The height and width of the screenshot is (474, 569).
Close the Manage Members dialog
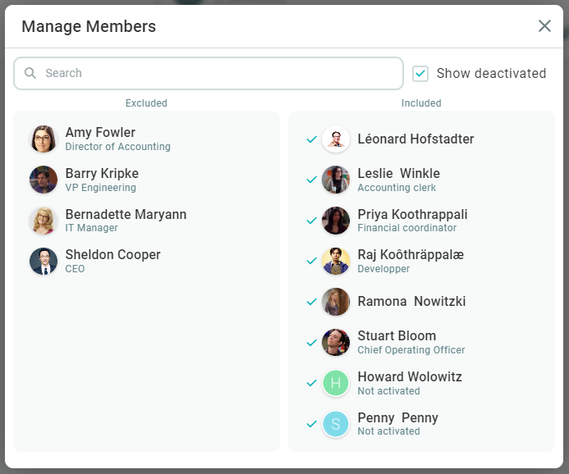tap(544, 26)
